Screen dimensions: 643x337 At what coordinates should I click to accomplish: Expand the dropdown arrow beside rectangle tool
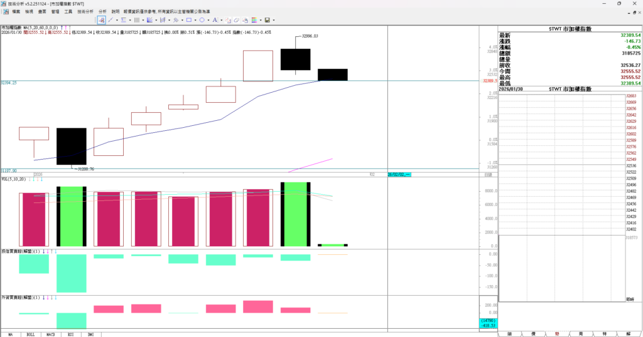(x=195, y=20)
